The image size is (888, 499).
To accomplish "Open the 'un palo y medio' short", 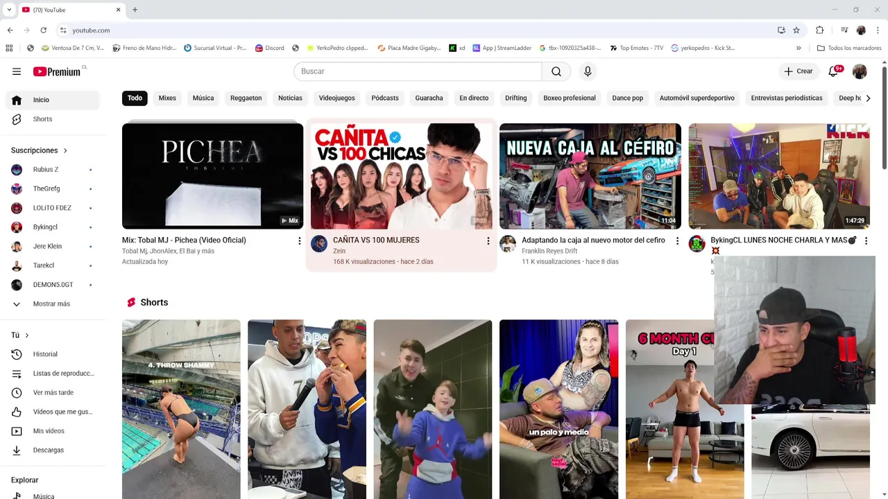I will 558,409.
